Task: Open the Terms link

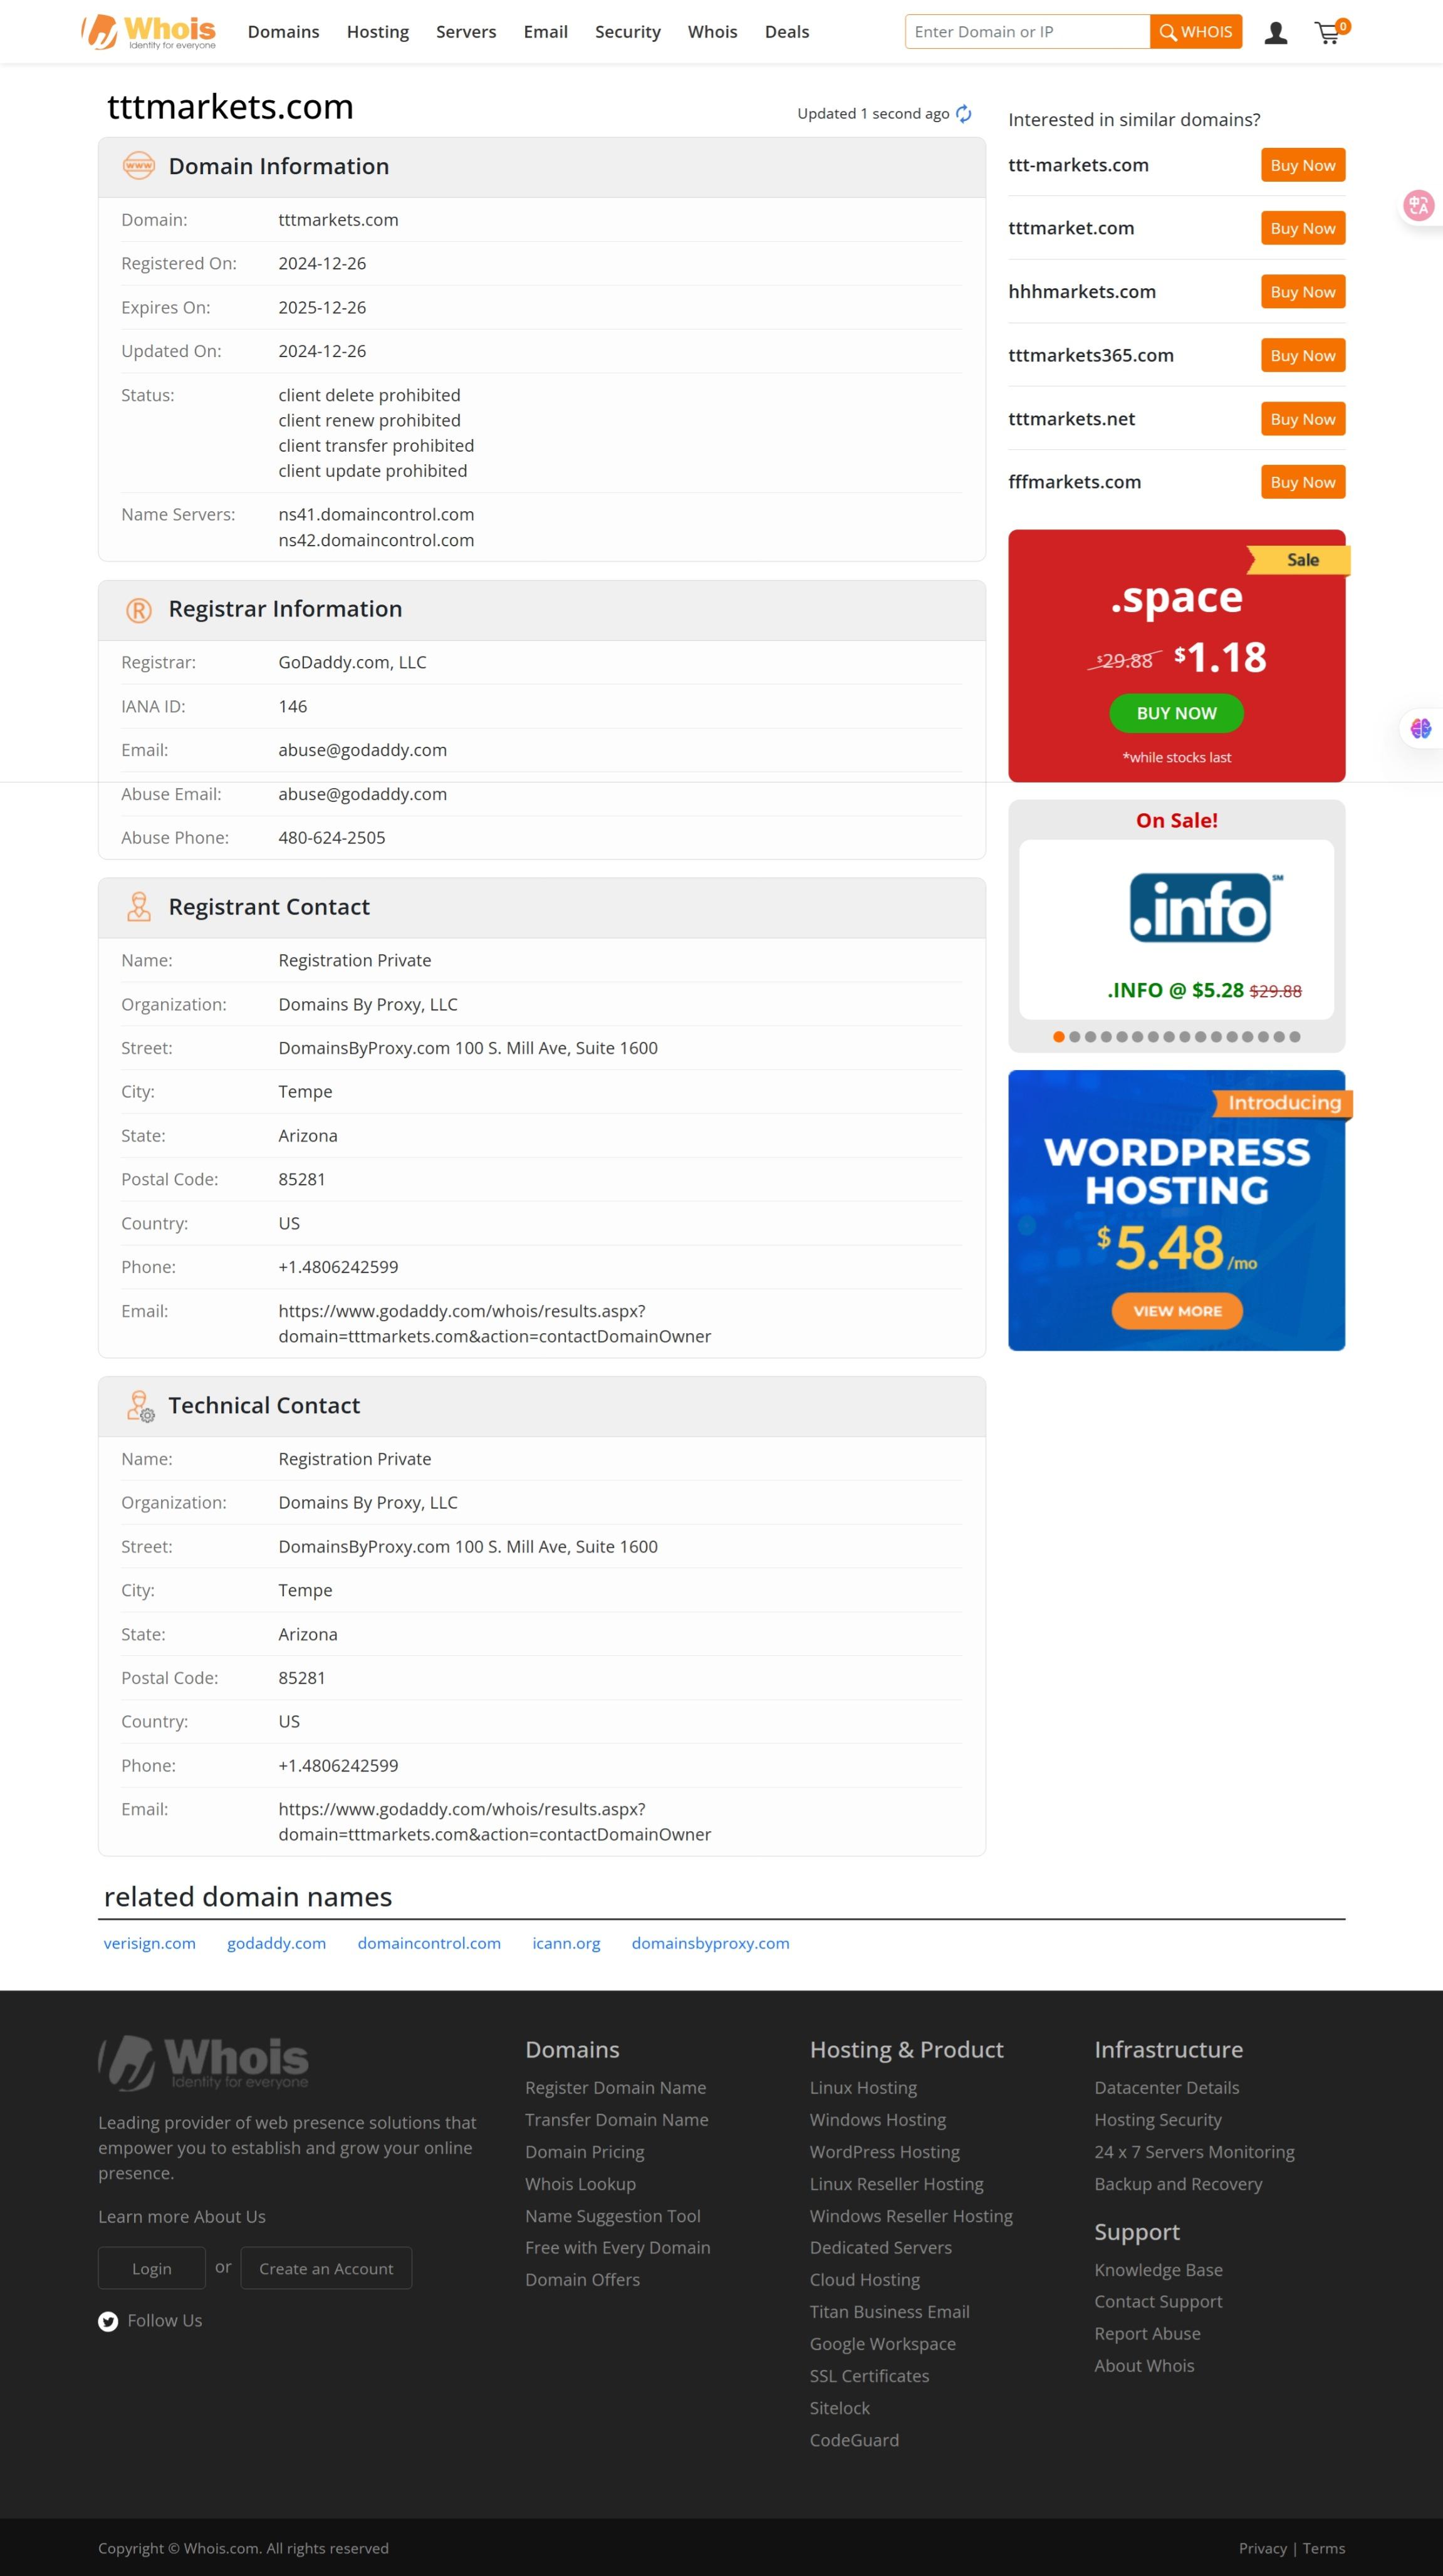Action: tap(1324, 2548)
